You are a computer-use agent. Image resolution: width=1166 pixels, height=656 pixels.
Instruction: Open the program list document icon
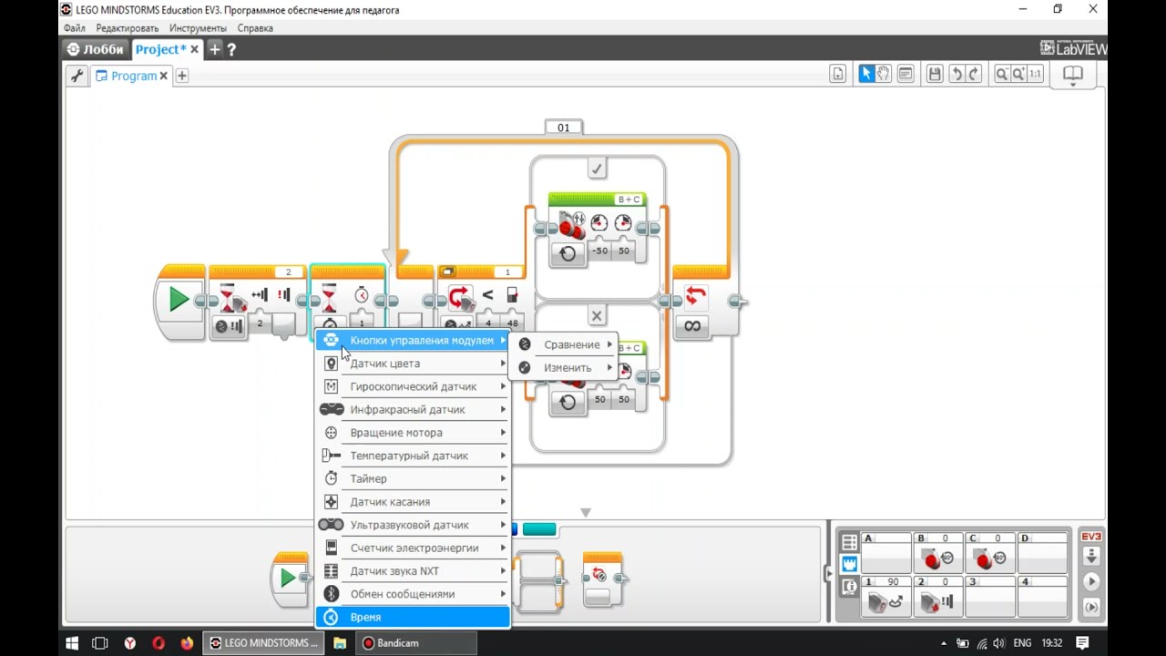point(837,75)
